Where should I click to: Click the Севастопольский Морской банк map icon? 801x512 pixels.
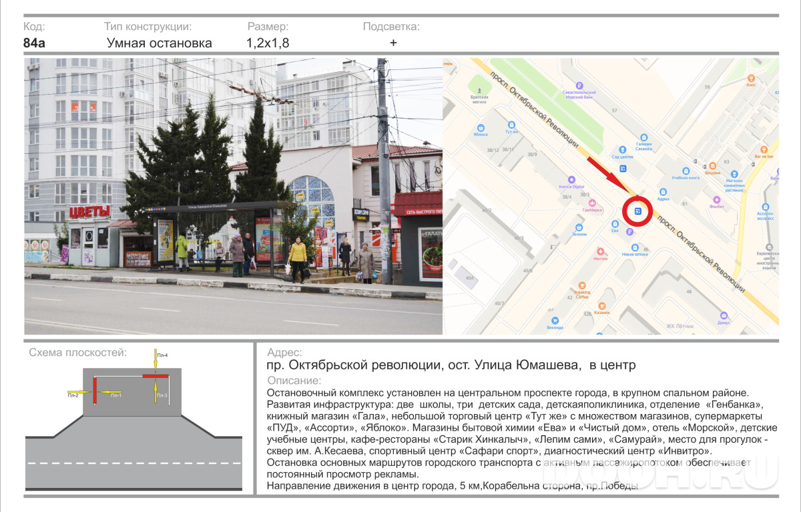pyautogui.click(x=579, y=85)
